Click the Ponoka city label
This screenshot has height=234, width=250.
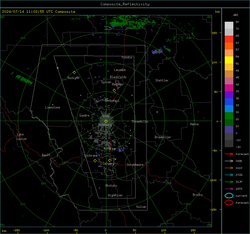coord(127,57)
